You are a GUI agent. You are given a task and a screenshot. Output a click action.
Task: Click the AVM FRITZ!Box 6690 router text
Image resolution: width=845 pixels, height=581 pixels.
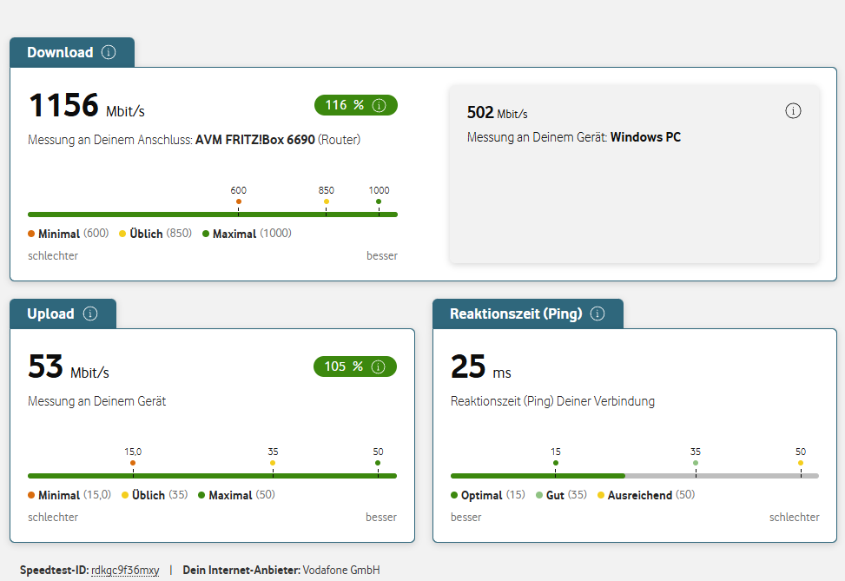[254, 139]
